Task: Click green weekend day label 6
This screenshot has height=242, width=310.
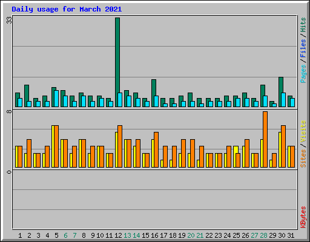Action: pyautogui.click(x=65, y=235)
